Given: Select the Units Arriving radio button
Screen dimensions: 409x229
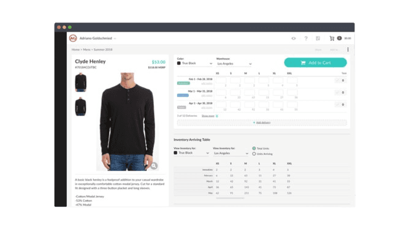Looking at the screenshot, I should [254, 154].
